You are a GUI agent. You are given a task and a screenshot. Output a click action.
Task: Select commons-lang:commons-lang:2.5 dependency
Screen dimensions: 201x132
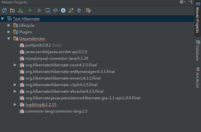tap(56, 111)
